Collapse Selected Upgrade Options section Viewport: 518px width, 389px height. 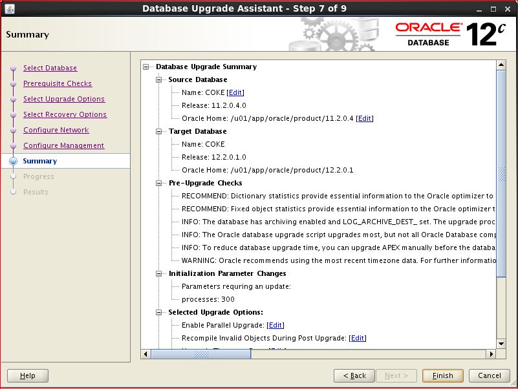(x=159, y=312)
